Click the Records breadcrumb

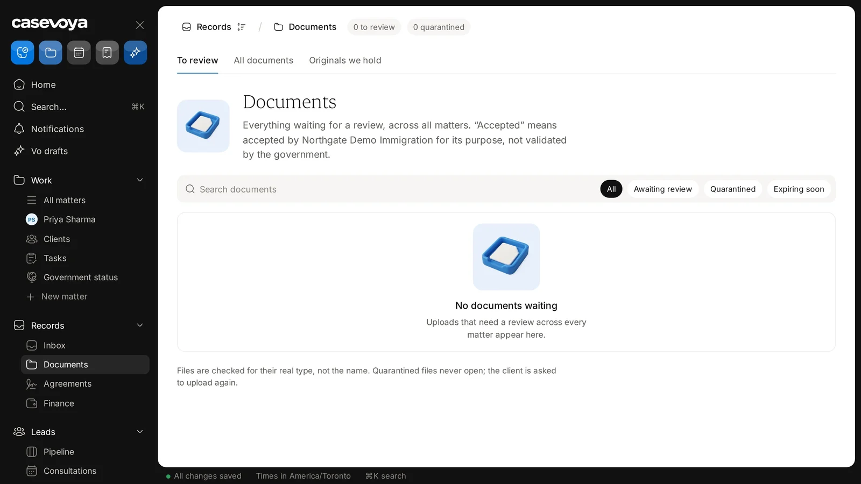tap(207, 27)
